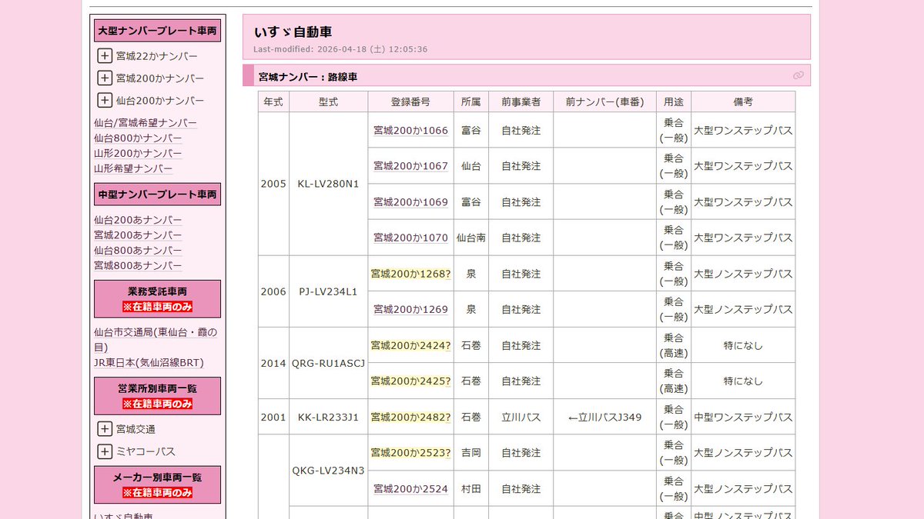Open the 仙台800かナンバー link
The width and height of the screenshot is (924, 519).
click(x=138, y=138)
